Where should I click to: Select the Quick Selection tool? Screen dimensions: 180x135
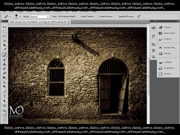point(5,41)
